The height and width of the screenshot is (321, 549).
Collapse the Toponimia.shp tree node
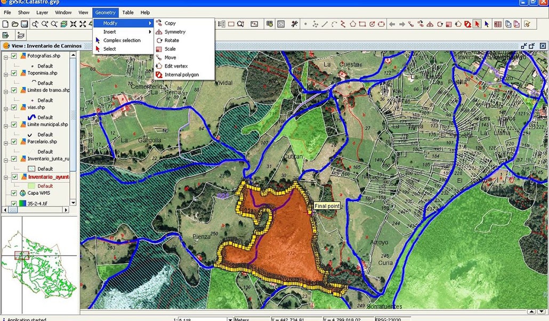[6, 75]
